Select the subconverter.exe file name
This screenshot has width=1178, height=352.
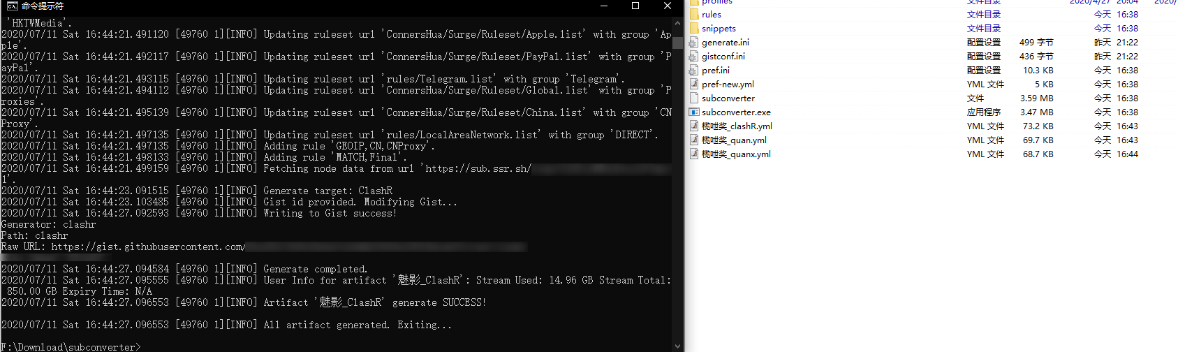(x=736, y=112)
